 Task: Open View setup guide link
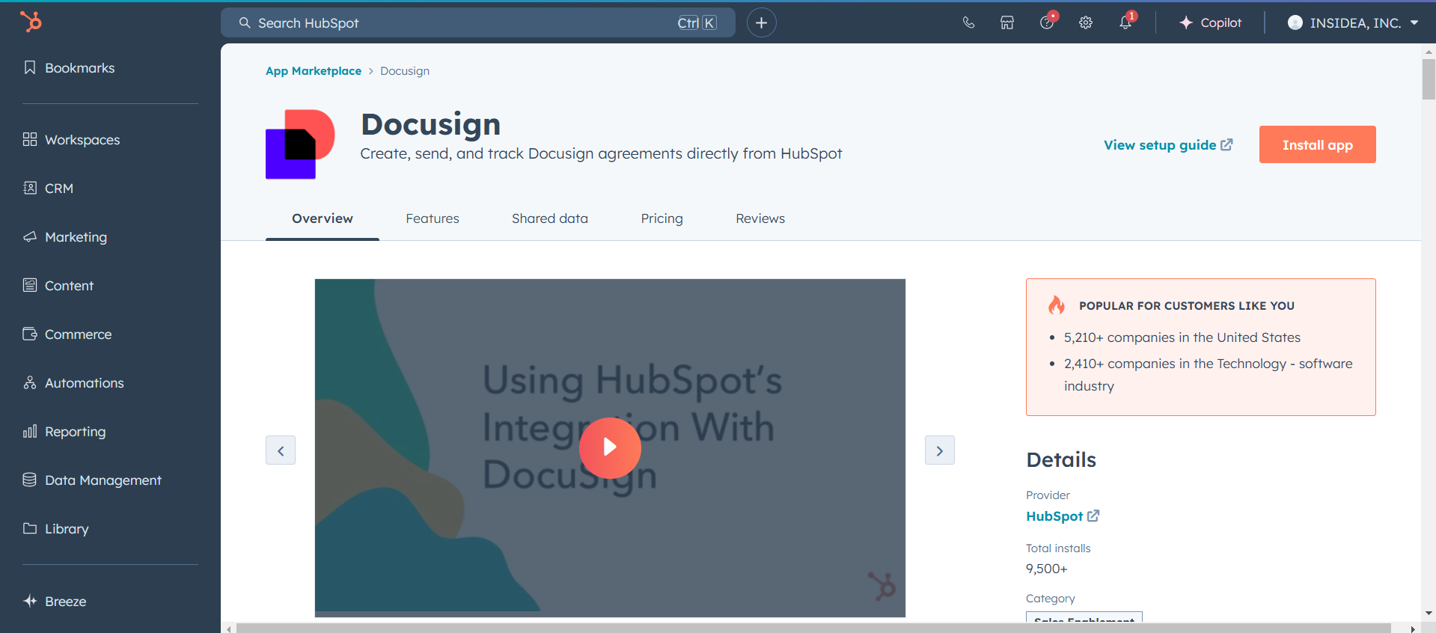point(1168,145)
